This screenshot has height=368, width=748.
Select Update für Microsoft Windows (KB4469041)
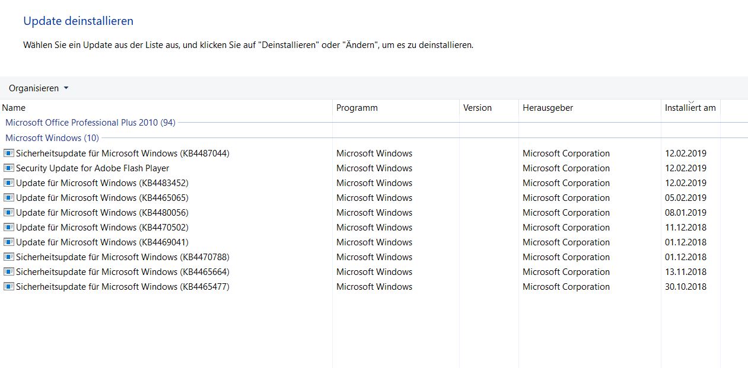tap(102, 242)
